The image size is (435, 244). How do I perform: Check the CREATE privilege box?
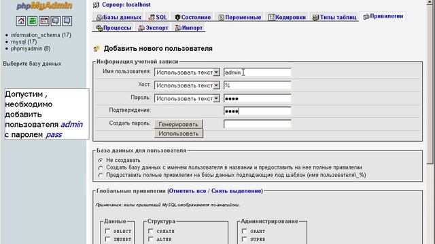(151, 230)
